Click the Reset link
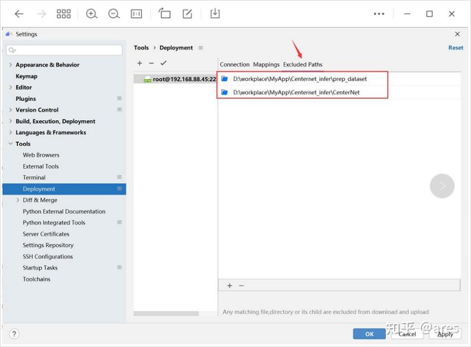 (455, 47)
